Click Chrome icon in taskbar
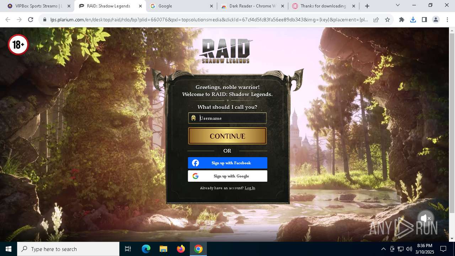Viewport: 455px width, 256px height. tap(198, 249)
